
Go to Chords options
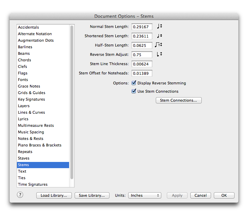[x=43, y=60]
